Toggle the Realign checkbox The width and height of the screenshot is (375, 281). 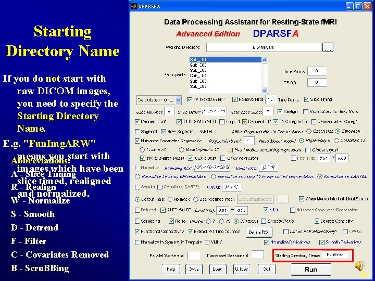[280, 111]
